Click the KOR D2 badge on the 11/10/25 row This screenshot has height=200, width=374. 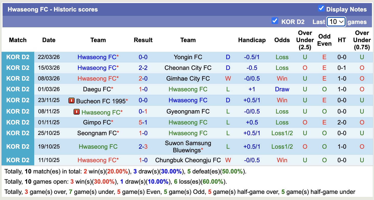(18, 160)
